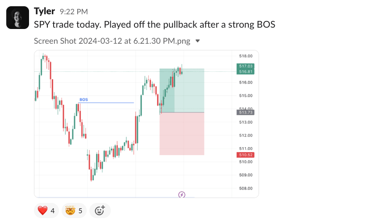The width and height of the screenshot is (368, 223).
Task: Click Tyler's profile avatar
Action: coord(17,17)
